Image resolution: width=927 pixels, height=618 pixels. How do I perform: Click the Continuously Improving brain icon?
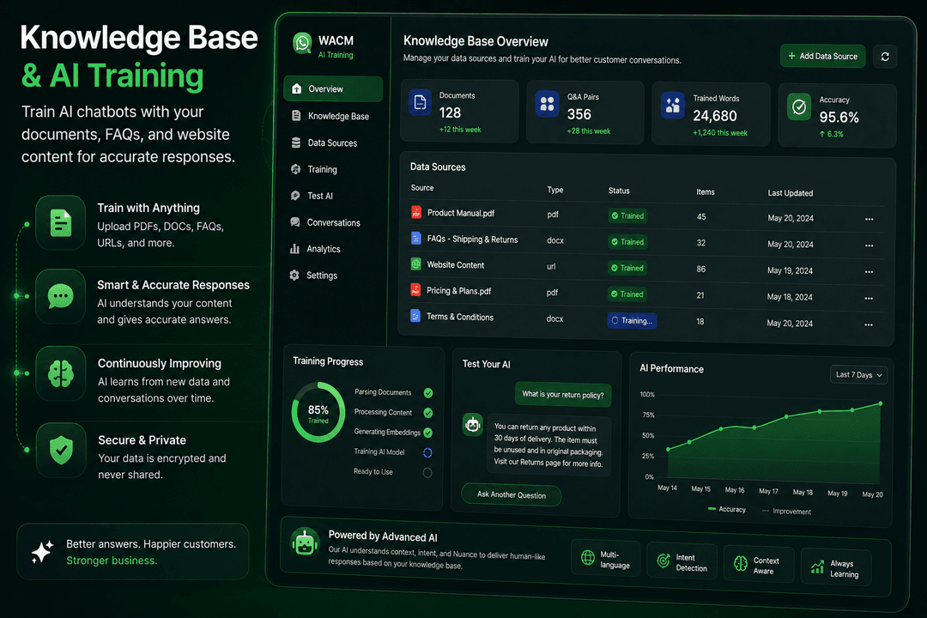click(x=61, y=373)
